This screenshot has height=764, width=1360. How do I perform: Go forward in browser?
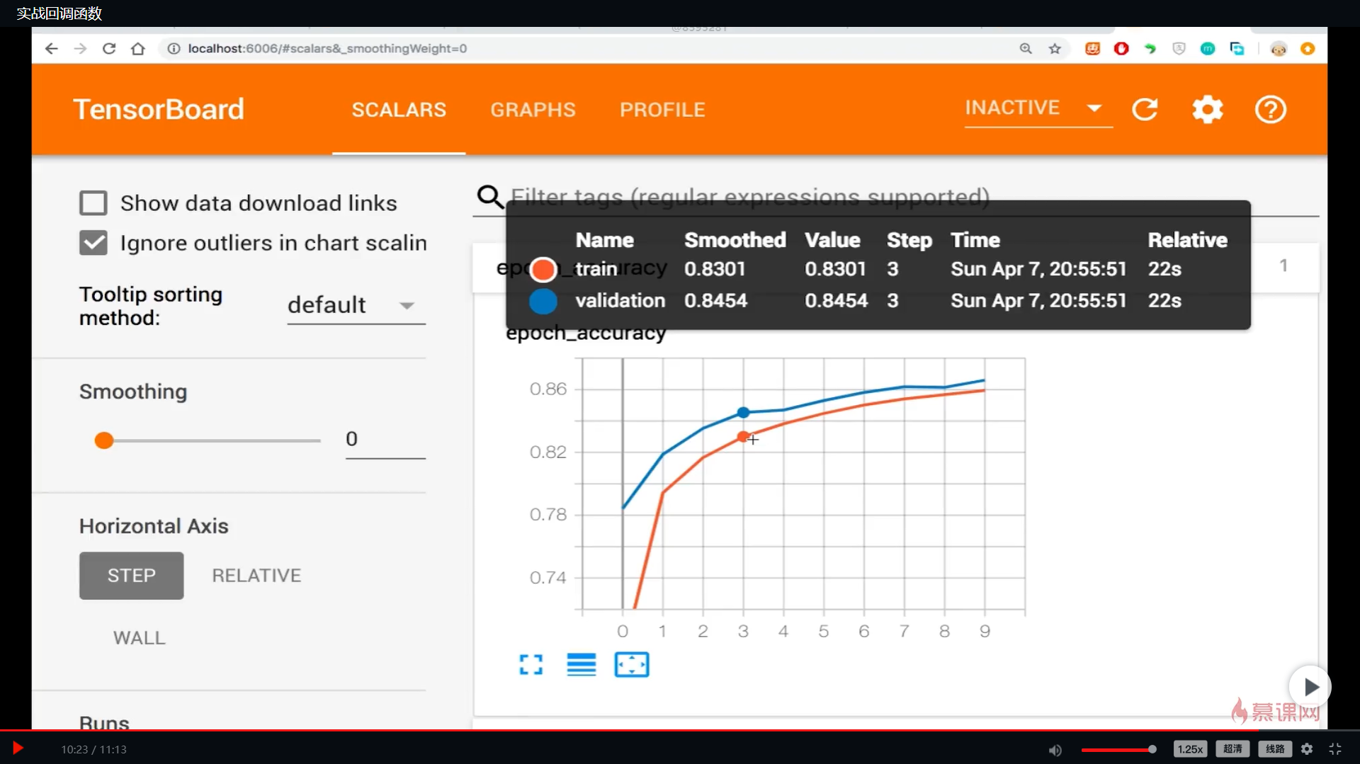click(80, 48)
